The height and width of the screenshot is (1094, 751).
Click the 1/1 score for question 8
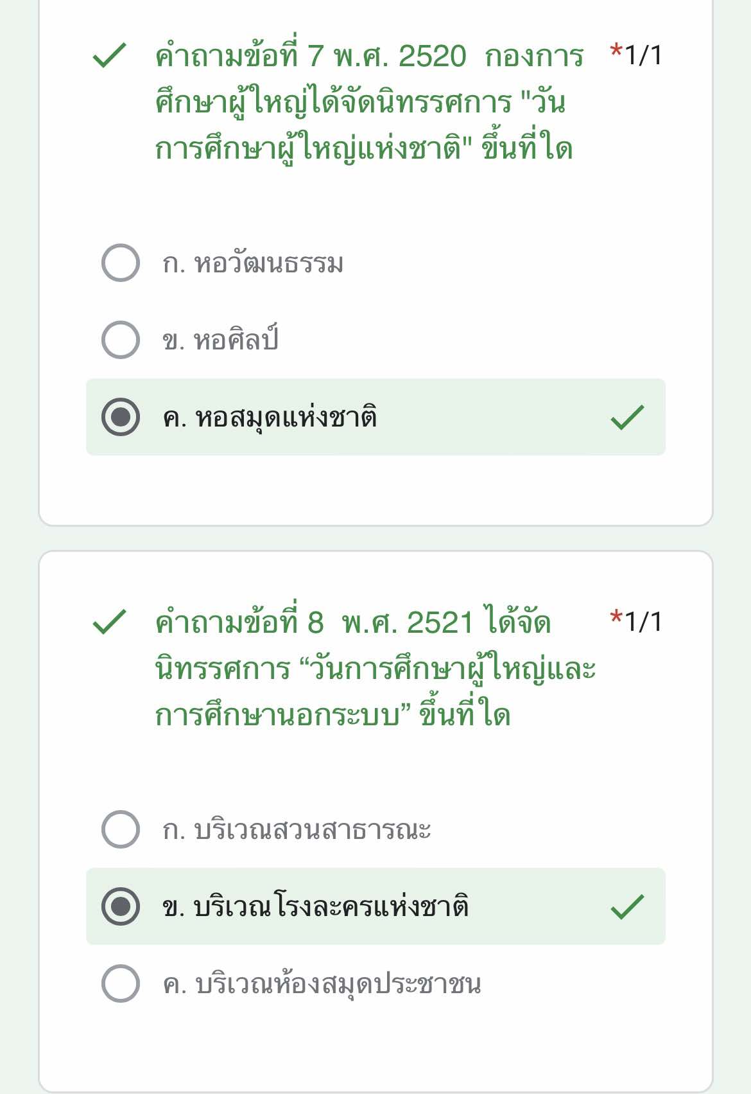643,622
